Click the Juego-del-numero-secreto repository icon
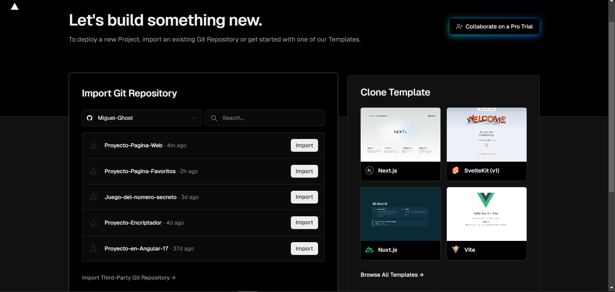615x292 pixels. click(94, 197)
